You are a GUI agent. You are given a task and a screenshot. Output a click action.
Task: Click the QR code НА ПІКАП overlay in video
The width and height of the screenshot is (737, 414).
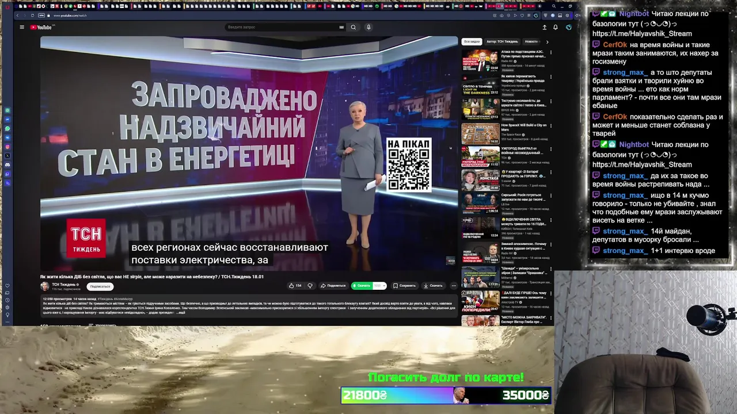pyautogui.click(x=408, y=164)
